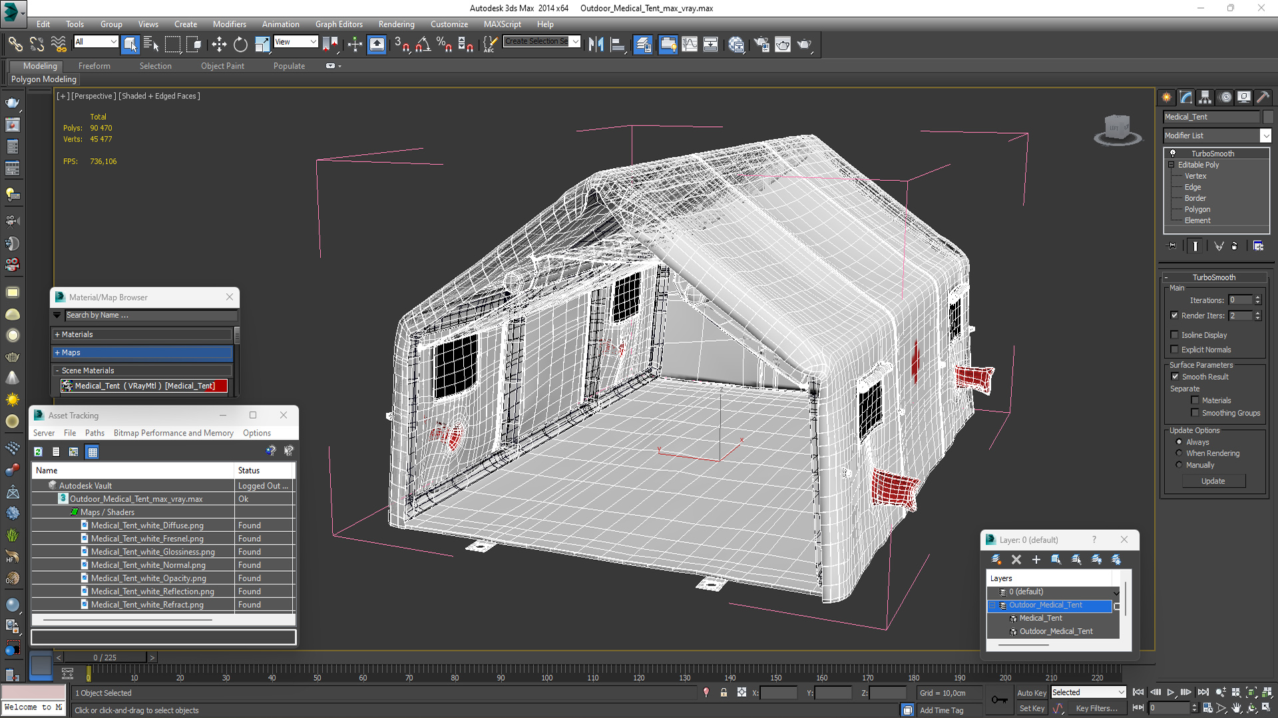Switch to the Object Paint ribbon tab

222,66
